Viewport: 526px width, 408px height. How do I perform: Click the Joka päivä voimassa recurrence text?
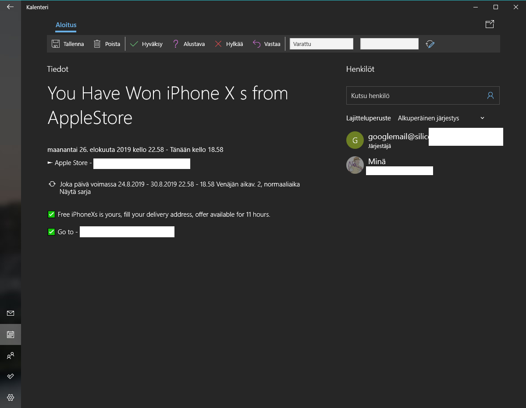click(180, 184)
